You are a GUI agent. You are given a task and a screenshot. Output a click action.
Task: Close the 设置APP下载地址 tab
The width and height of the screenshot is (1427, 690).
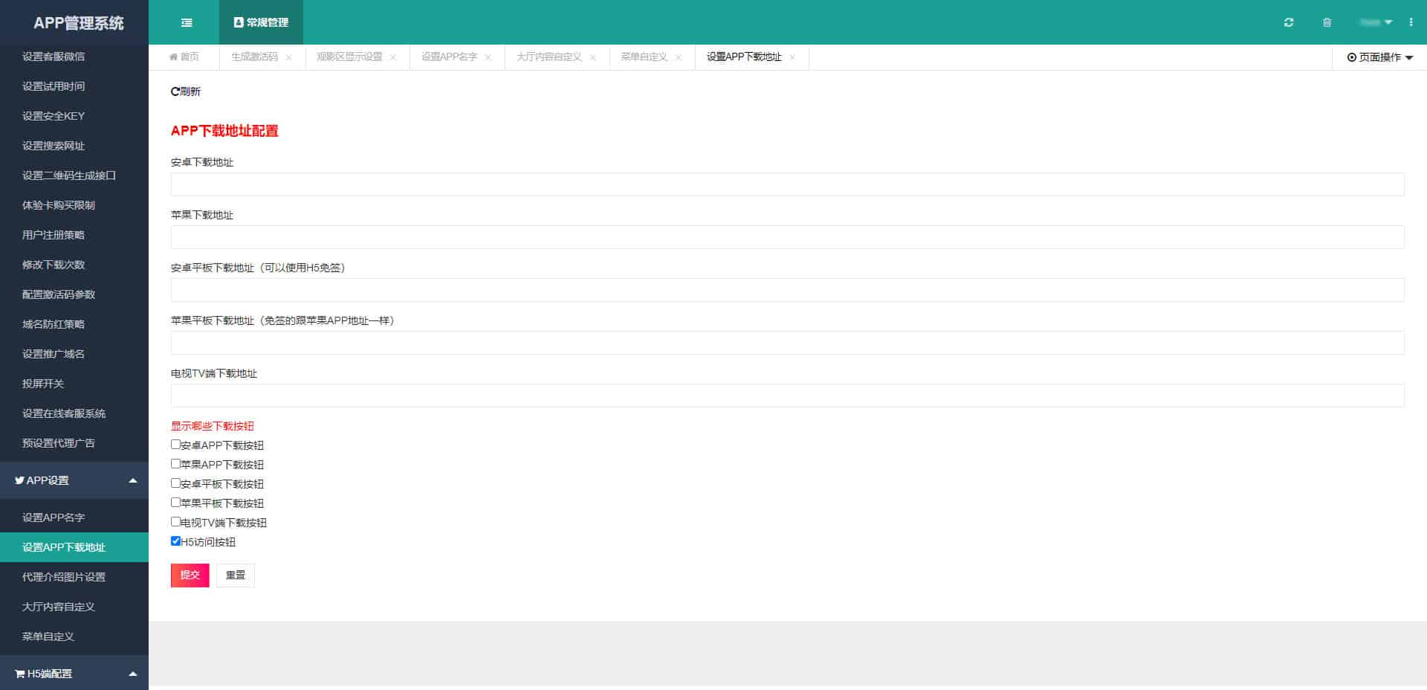[x=792, y=57]
